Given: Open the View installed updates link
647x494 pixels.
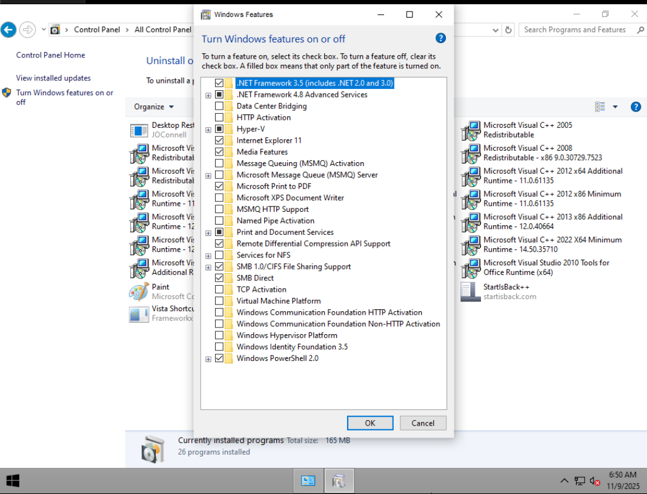Looking at the screenshot, I should [x=53, y=78].
